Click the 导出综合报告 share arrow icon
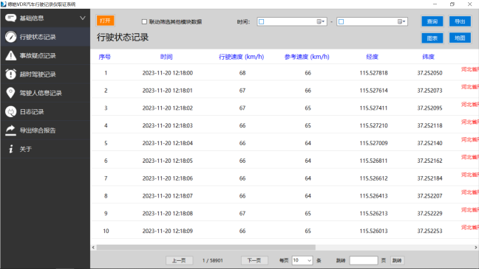This screenshot has height=269, width=479. click(x=10, y=130)
